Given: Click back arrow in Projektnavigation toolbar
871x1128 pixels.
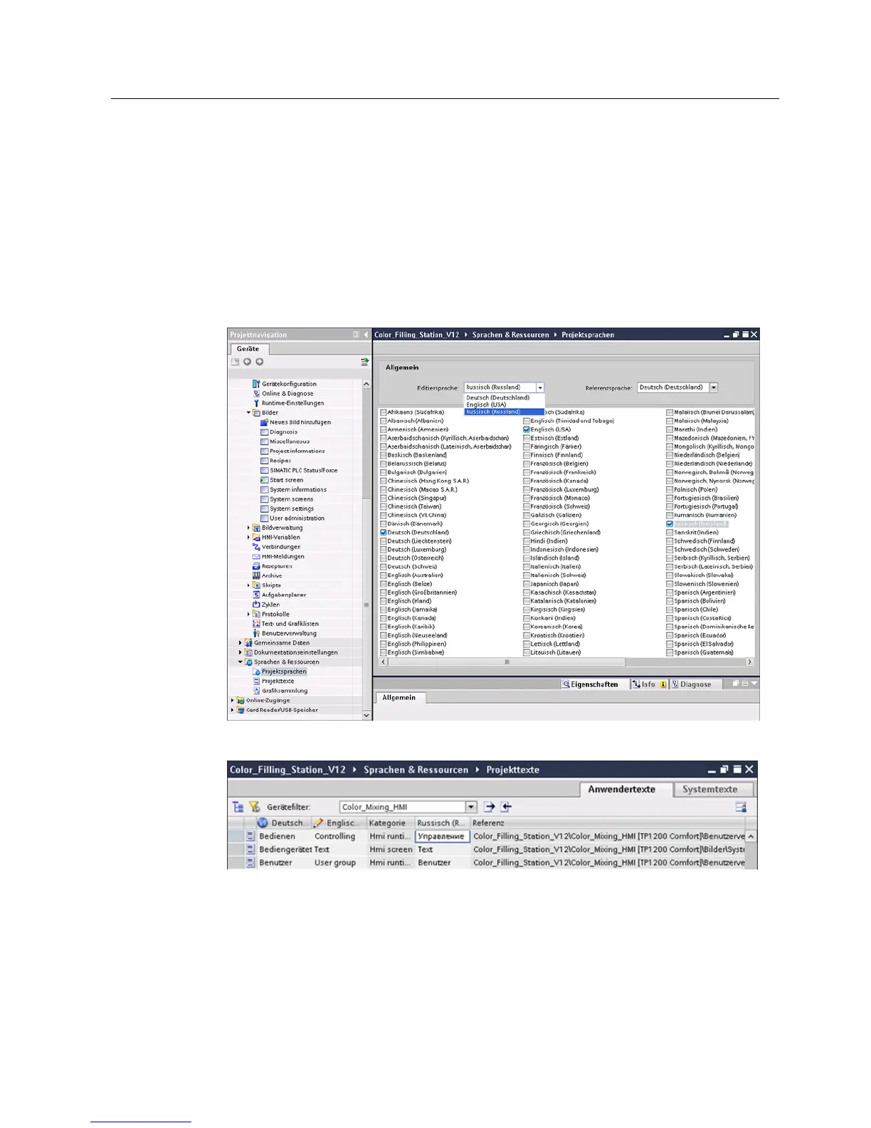Looking at the screenshot, I should (247, 362).
